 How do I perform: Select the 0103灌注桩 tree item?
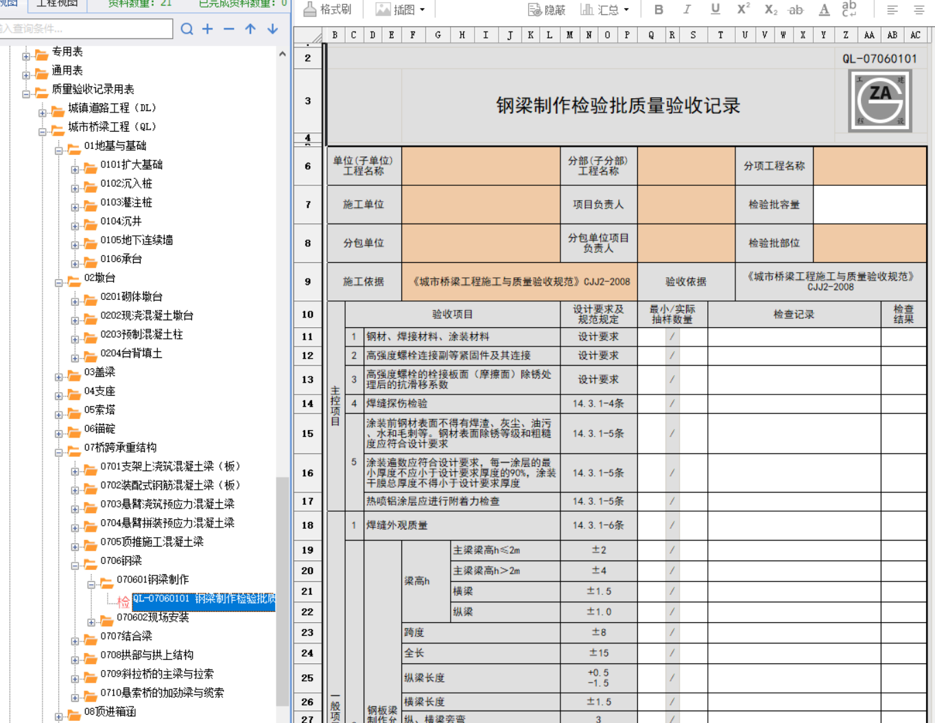[126, 202]
